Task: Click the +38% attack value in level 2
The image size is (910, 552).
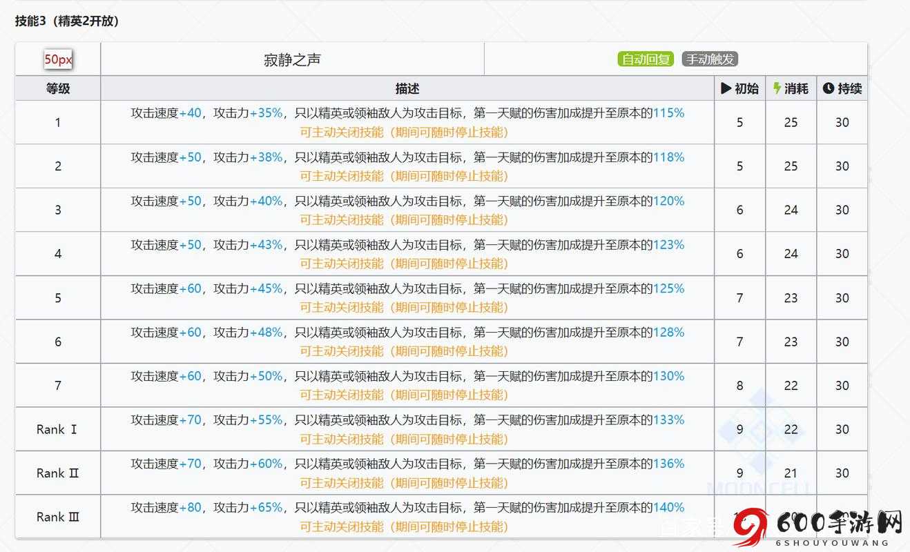Action: (266, 157)
